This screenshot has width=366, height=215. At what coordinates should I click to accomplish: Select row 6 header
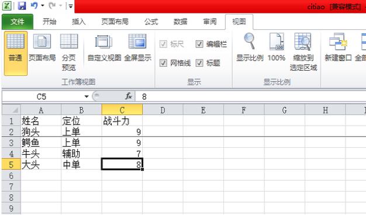11,175
